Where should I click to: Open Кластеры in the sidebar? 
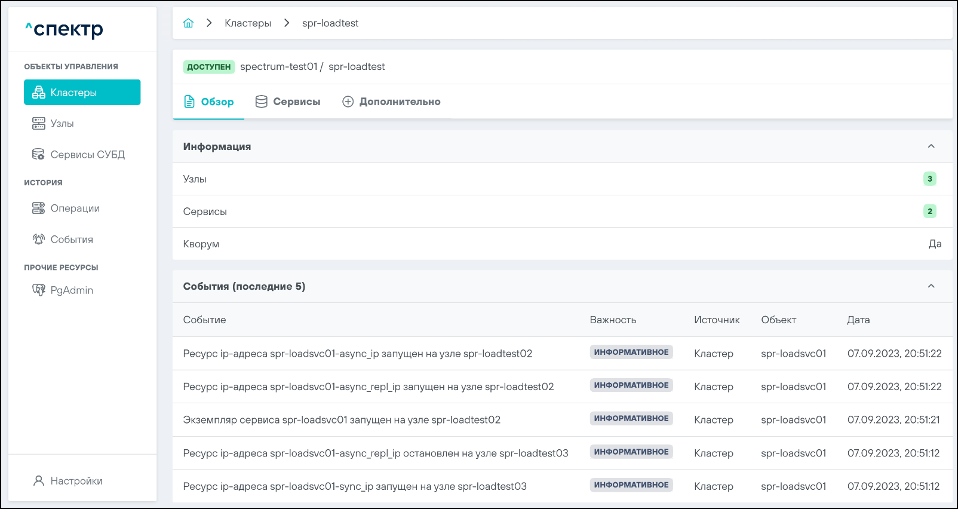82,93
